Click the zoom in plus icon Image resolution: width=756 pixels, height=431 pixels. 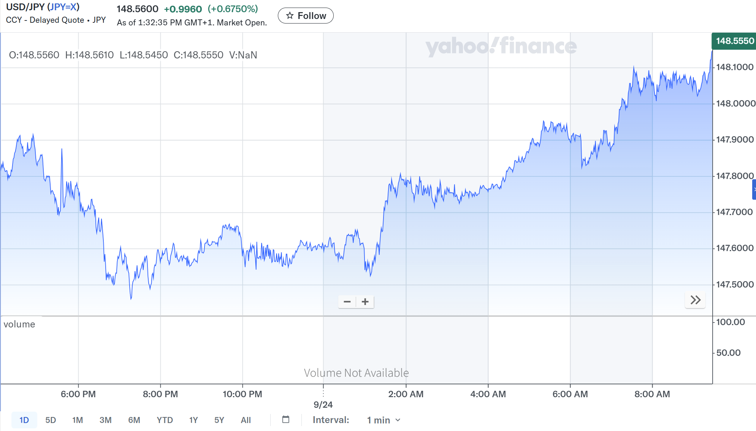pyautogui.click(x=365, y=302)
